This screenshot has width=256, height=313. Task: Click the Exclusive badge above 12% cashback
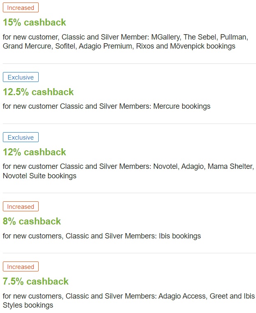pyautogui.click(x=21, y=137)
